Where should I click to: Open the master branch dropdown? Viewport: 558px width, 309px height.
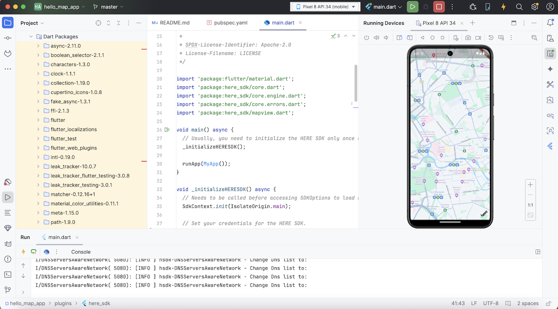coord(108,7)
